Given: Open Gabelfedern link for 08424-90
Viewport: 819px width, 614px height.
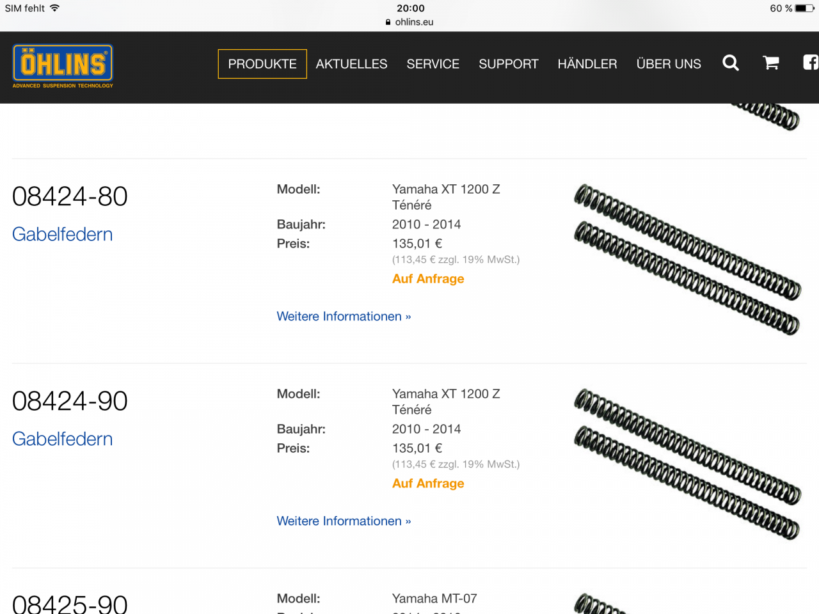Looking at the screenshot, I should tap(63, 439).
